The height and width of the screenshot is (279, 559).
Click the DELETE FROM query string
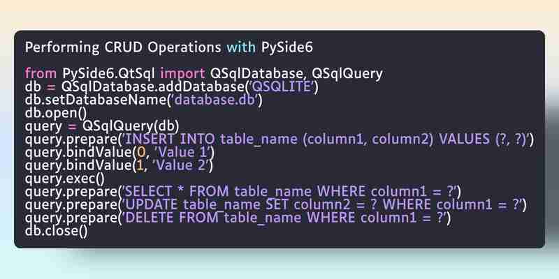click(284, 218)
